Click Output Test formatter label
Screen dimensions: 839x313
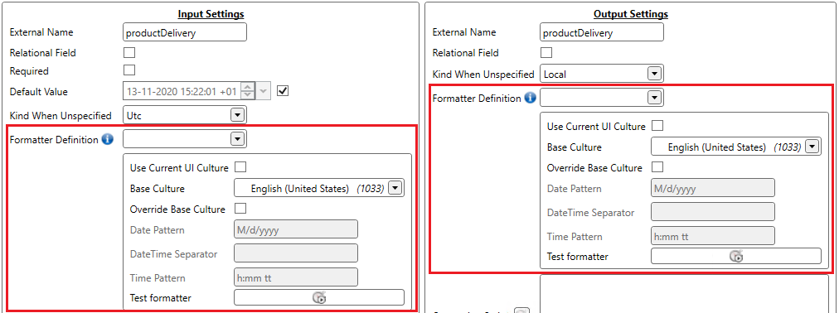tap(577, 257)
